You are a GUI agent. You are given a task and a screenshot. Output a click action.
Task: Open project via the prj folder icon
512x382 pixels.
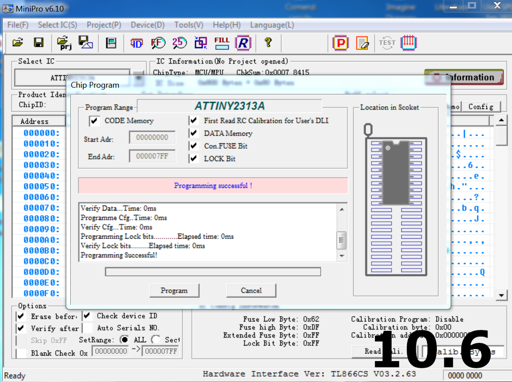coord(64,43)
